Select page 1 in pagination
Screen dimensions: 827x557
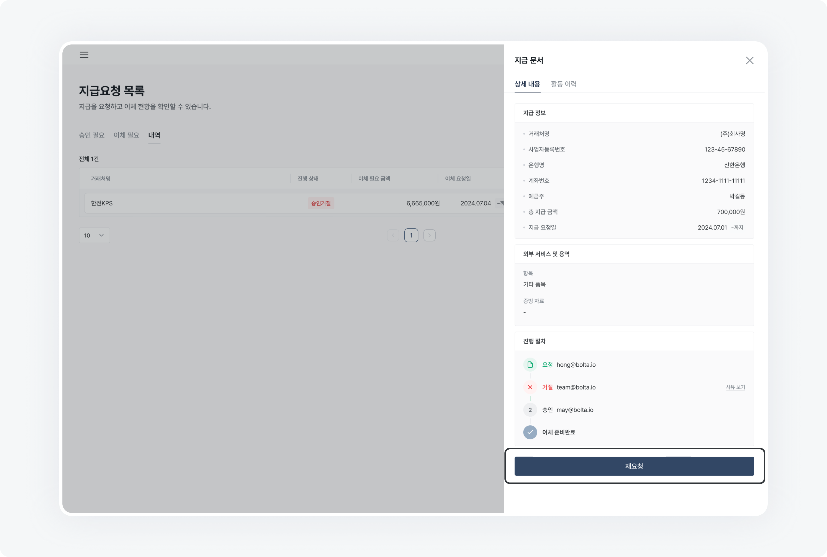411,235
